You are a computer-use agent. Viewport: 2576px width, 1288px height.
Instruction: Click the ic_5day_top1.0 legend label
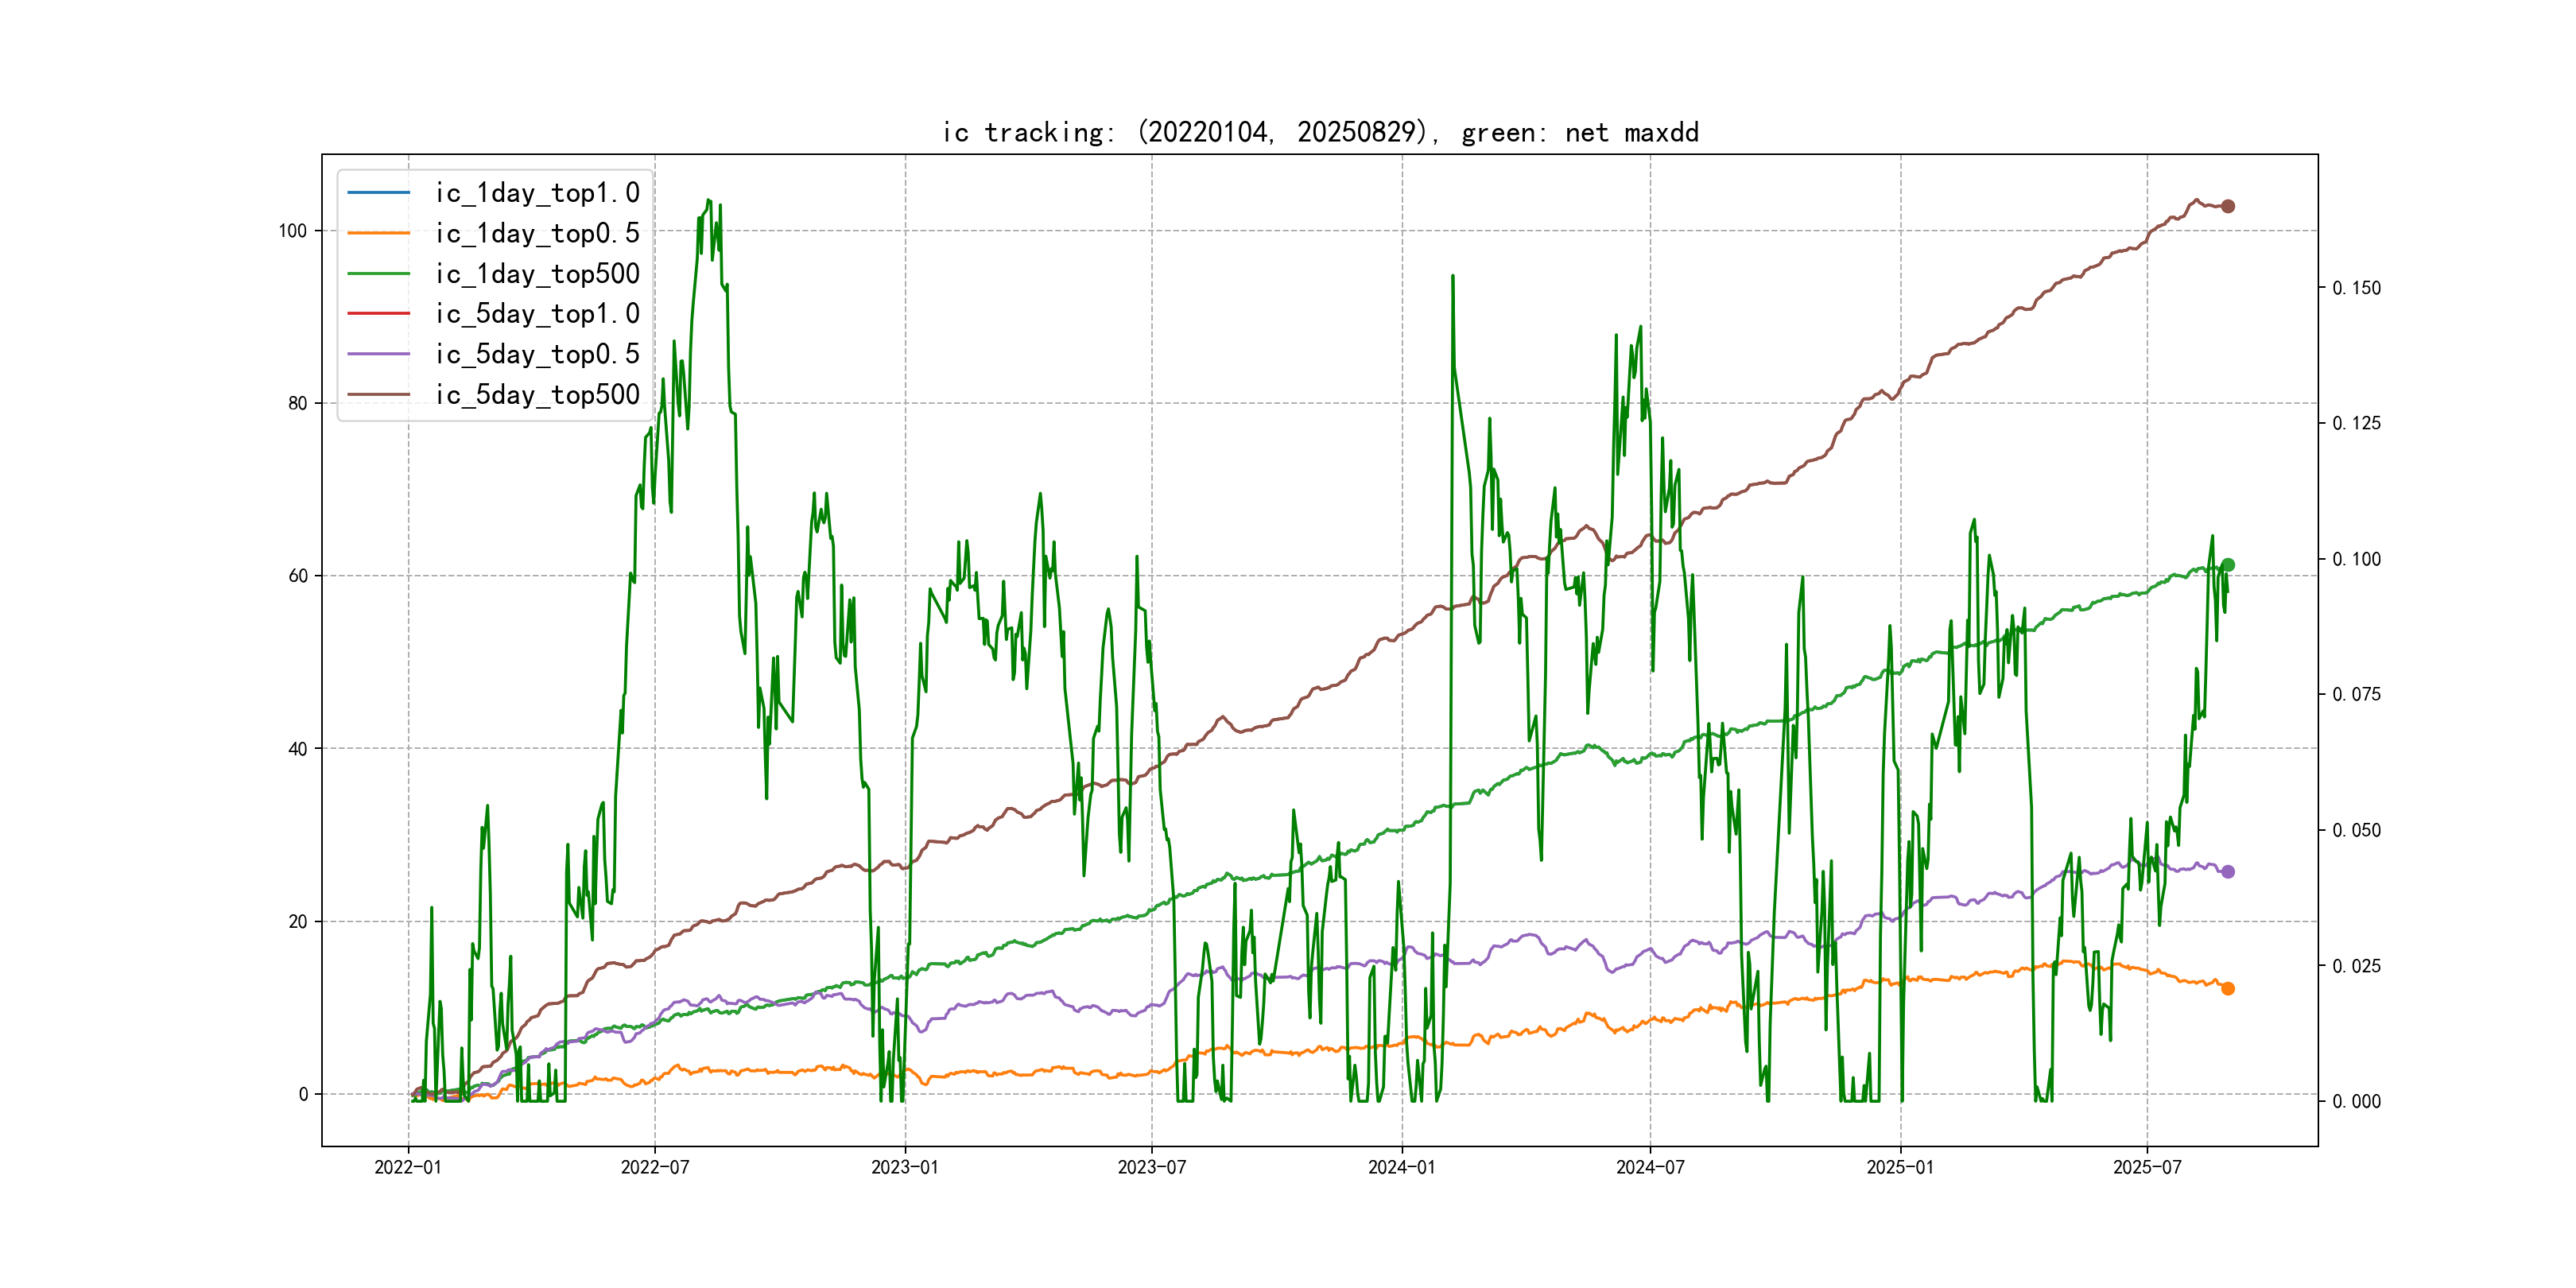537,314
